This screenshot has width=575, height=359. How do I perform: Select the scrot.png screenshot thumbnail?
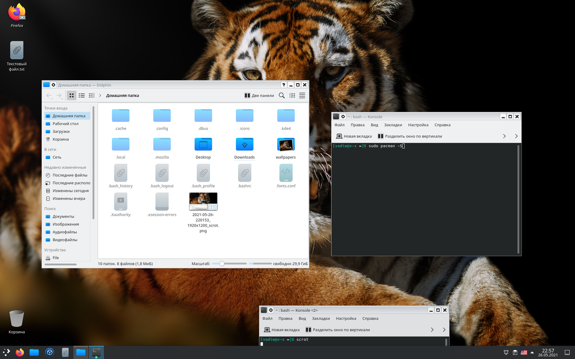click(x=203, y=201)
